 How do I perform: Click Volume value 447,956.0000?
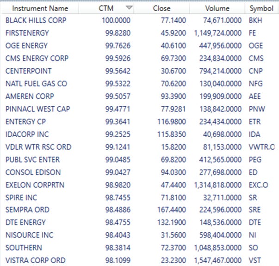click(x=220, y=46)
